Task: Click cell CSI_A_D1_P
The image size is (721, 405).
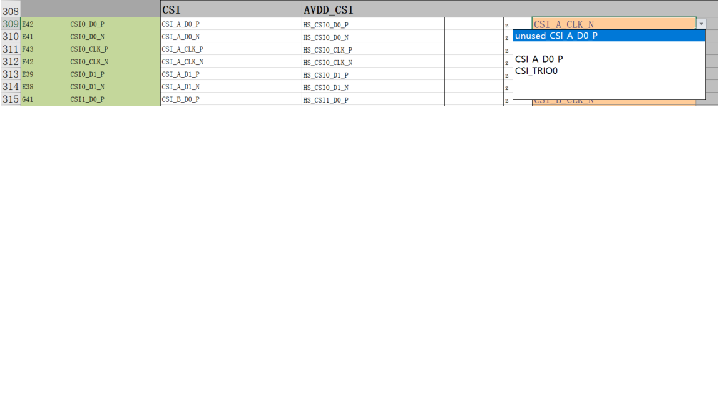Action: (231, 74)
